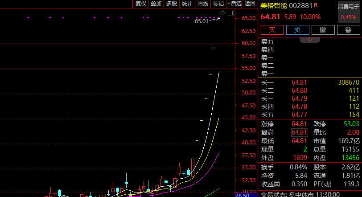Screen dimensions: 362x197
Task: Click the stock code 002881
Action: click(x=300, y=6)
